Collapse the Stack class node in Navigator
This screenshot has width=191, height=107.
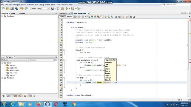point(2,63)
